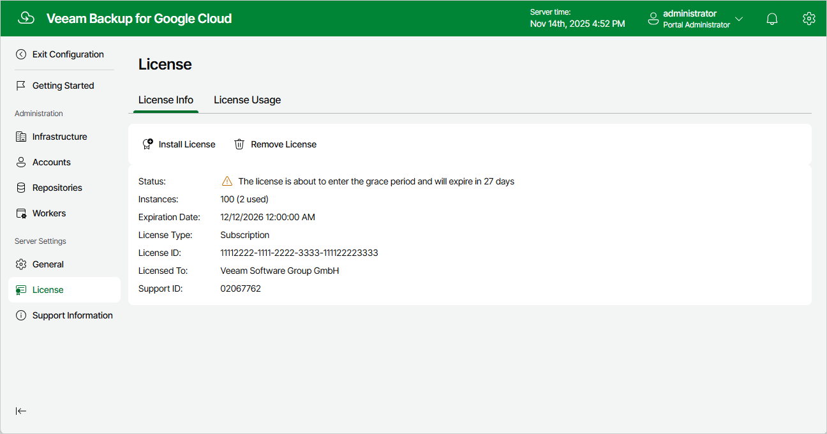Click the Exit Configuration back arrow icon
The height and width of the screenshot is (434, 827).
21,54
